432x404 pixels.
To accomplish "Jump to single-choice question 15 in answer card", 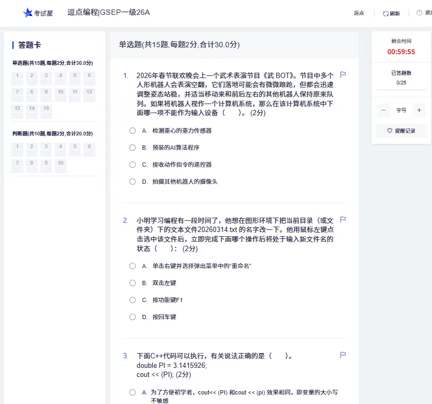I will (x=46, y=111).
